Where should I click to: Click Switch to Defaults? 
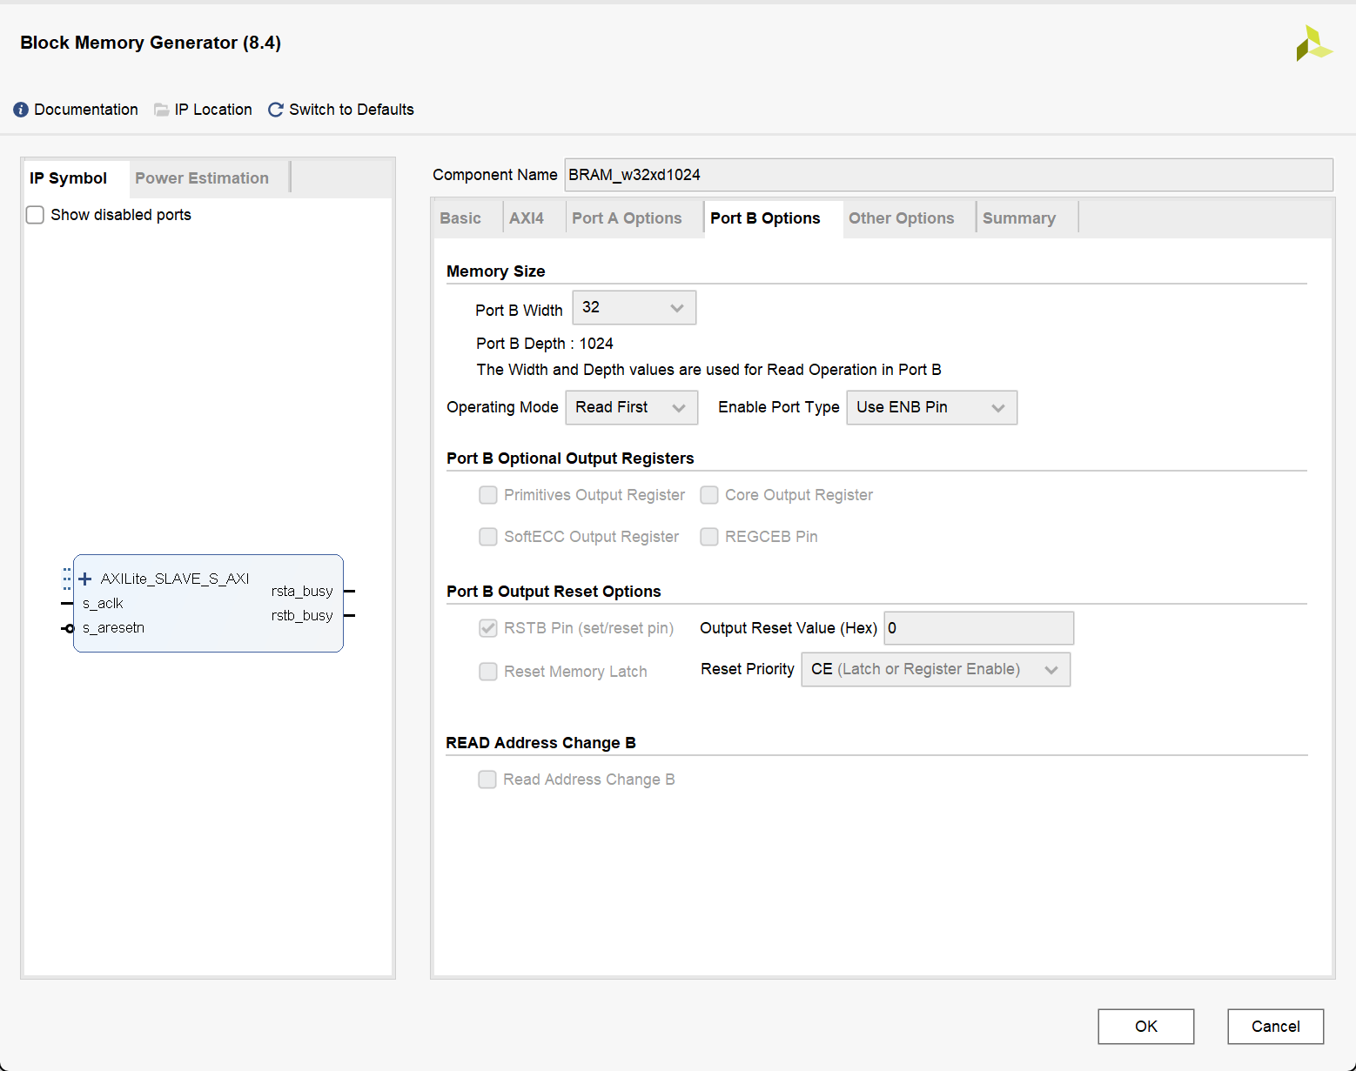pyautogui.click(x=352, y=110)
